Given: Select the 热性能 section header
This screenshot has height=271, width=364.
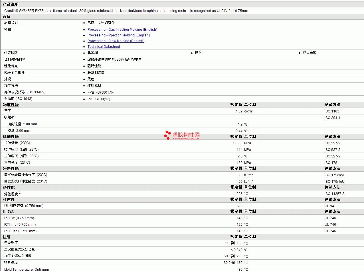Looking at the screenshot, I should [9, 187].
